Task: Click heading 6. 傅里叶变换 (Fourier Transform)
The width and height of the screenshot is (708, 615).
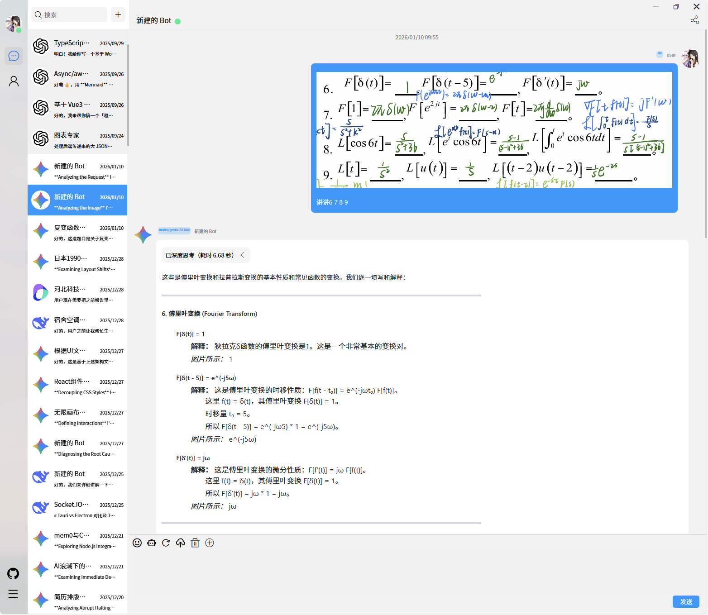Action: [x=210, y=314]
